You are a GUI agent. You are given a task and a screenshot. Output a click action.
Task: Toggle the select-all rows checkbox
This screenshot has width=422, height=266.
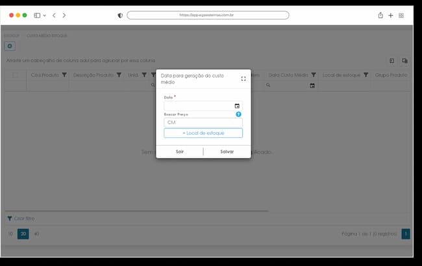[15, 75]
